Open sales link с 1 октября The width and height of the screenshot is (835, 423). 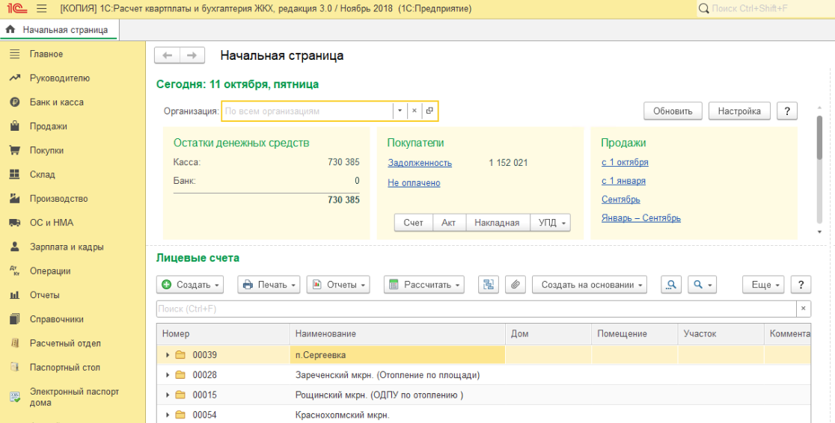pyautogui.click(x=626, y=162)
